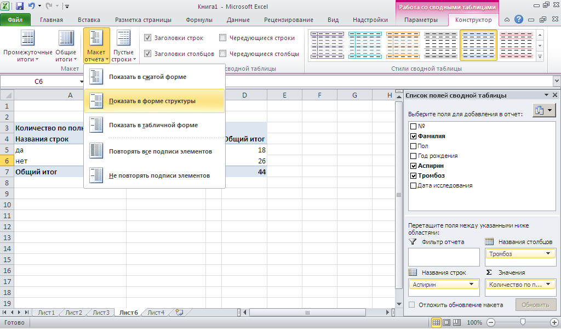
Task: Open the field list pane options arrow
Action: (x=546, y=95)
